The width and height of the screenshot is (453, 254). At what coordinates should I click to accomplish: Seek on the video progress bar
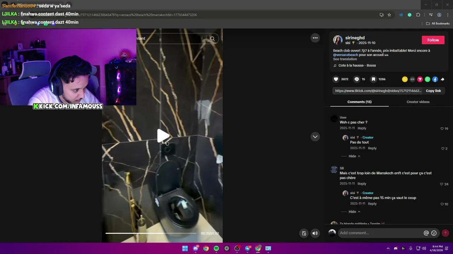(x=151, y=233)
